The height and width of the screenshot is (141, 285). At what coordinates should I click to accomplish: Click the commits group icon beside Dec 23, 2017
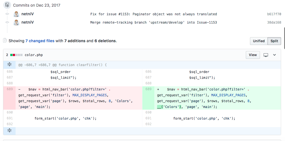coord(7,5)
